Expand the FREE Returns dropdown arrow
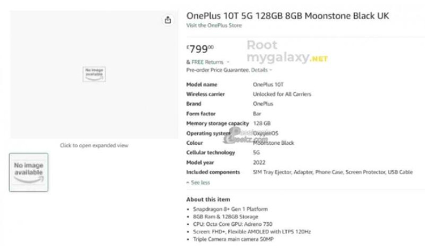This screenshot has height=249, width=425. click(x=228, y=62)
